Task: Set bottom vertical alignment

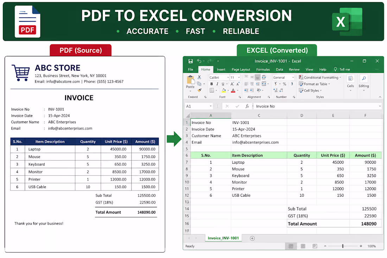Action: (258, 77)
